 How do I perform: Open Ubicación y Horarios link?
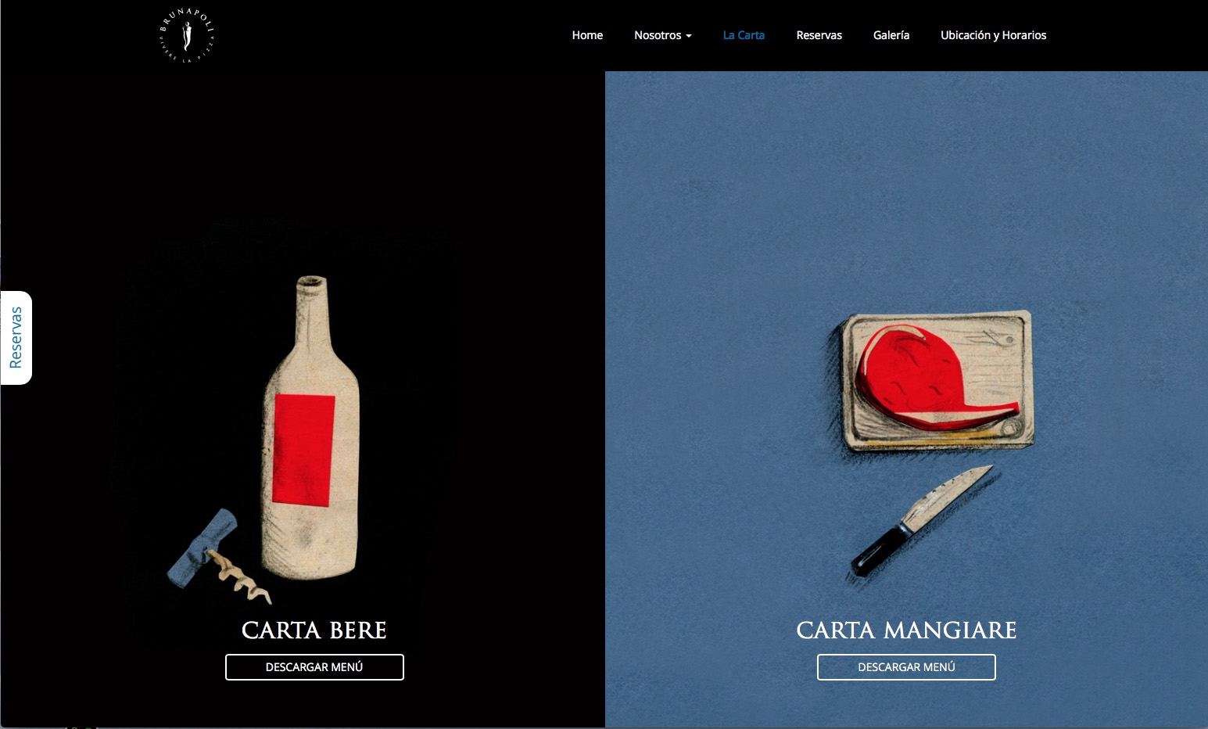click(993, 35)
